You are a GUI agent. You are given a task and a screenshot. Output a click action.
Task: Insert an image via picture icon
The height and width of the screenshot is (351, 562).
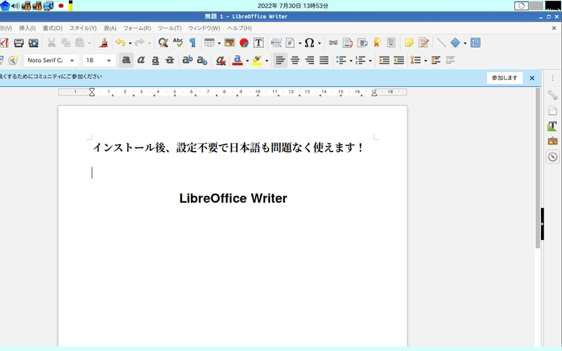pos(230,43)
